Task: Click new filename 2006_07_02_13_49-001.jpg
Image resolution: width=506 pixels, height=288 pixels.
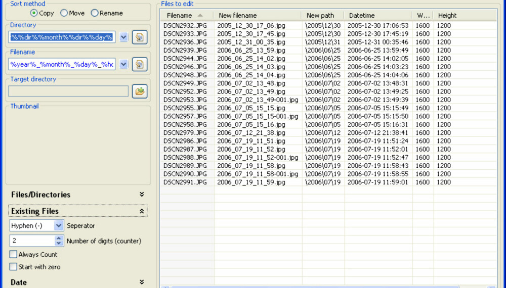Action: [x=258, y=100]
